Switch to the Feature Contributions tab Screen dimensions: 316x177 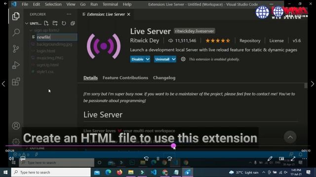pyautogui.click(x=125, y=78)
